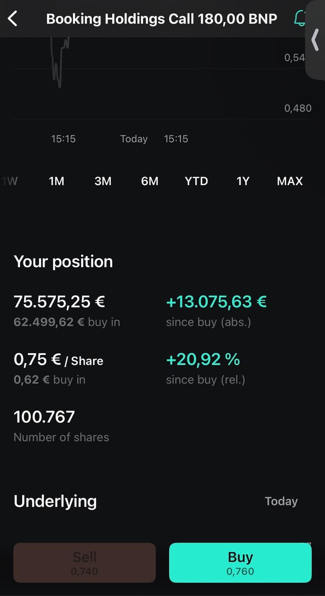325x596 pixels.
Task: Show year-to-date YTD chart
Action: point(196,181)
